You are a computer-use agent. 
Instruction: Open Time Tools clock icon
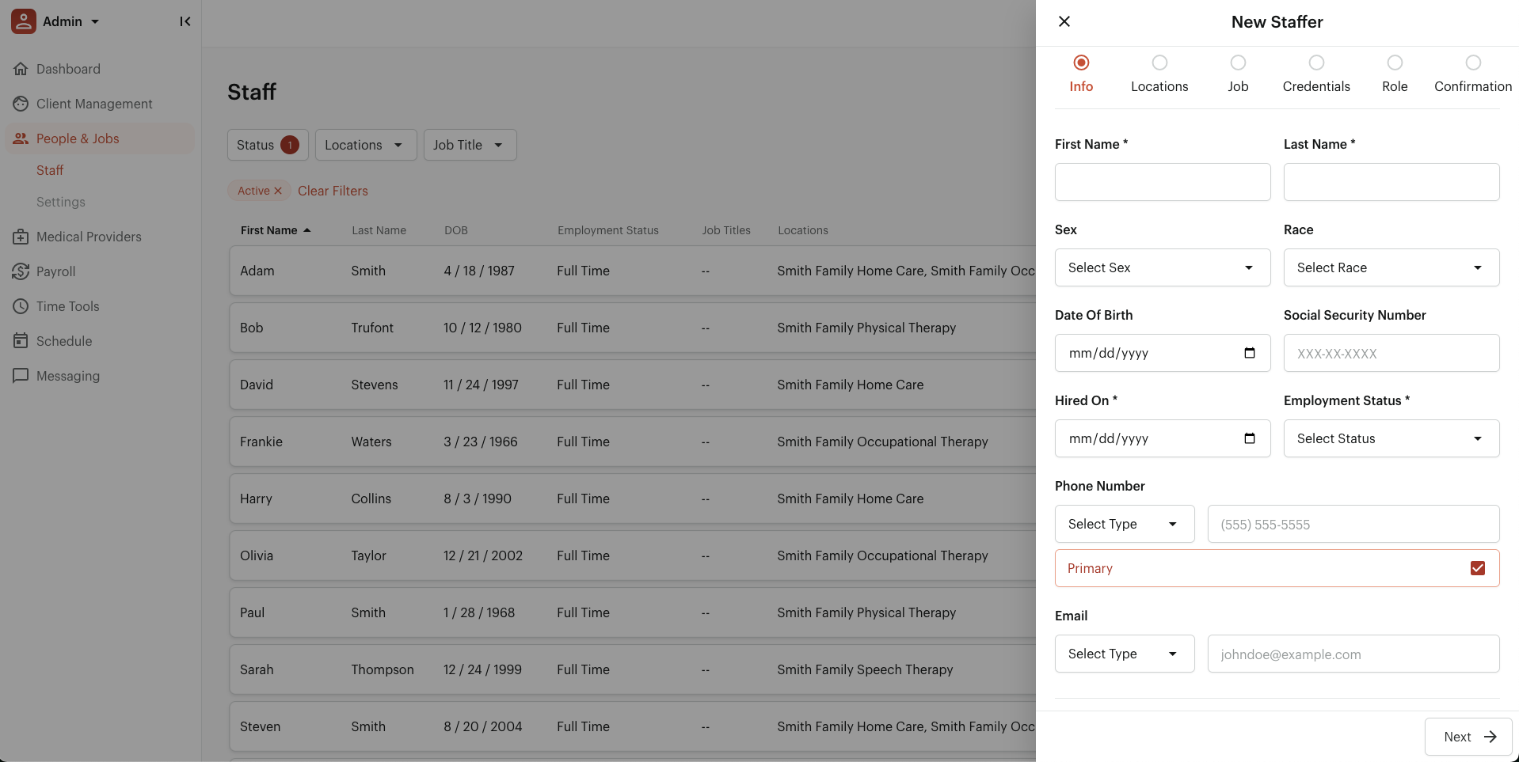[x=21, y=306]
